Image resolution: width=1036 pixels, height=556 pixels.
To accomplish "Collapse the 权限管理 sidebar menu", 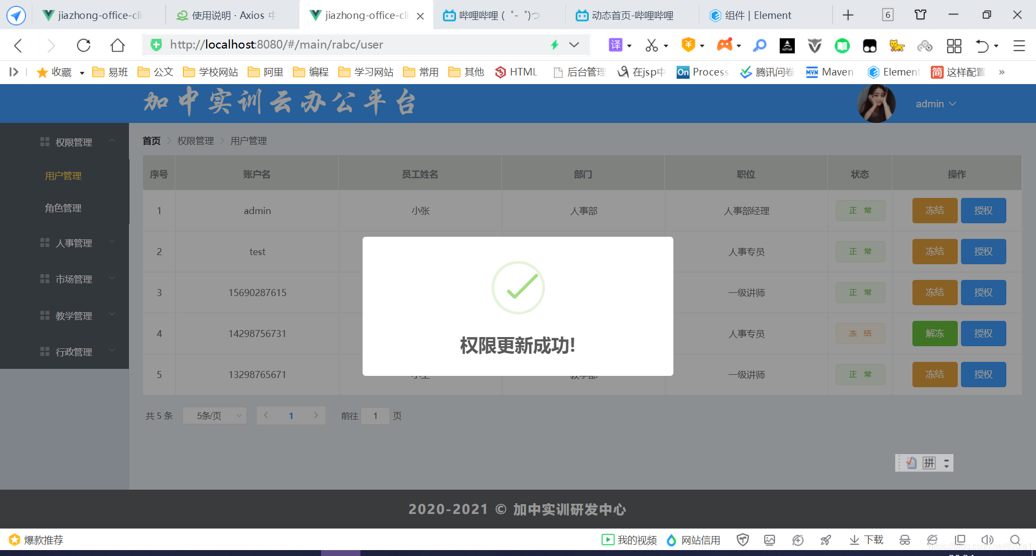I will click(x=112, y=141).
